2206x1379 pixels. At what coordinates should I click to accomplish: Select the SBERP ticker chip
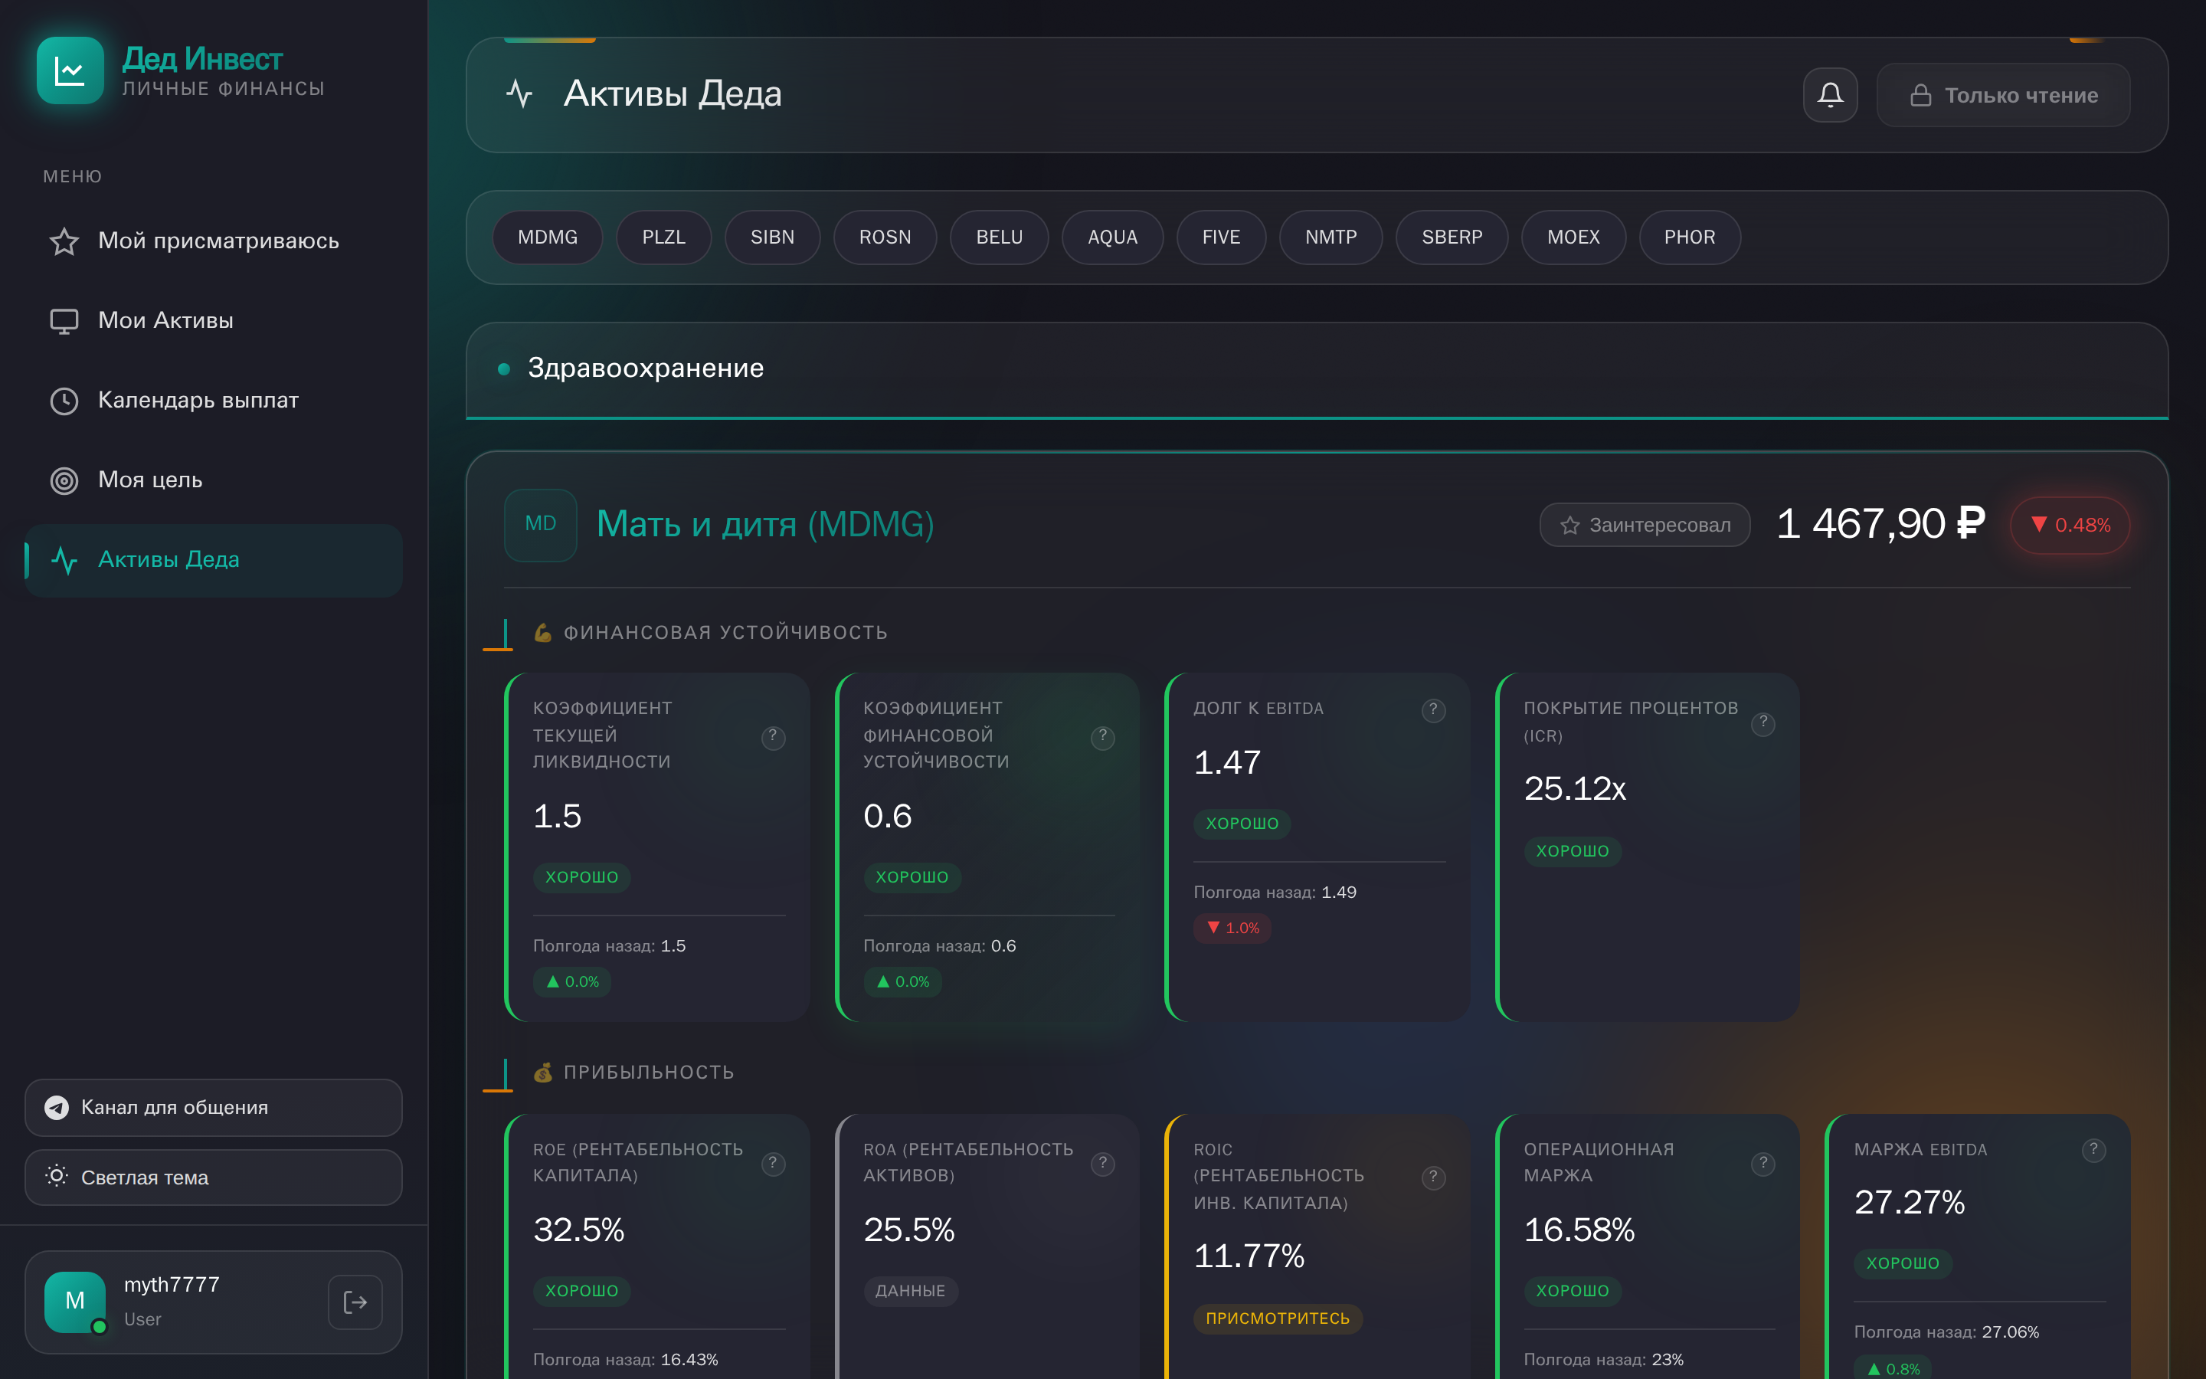[x=1452, y=237]
